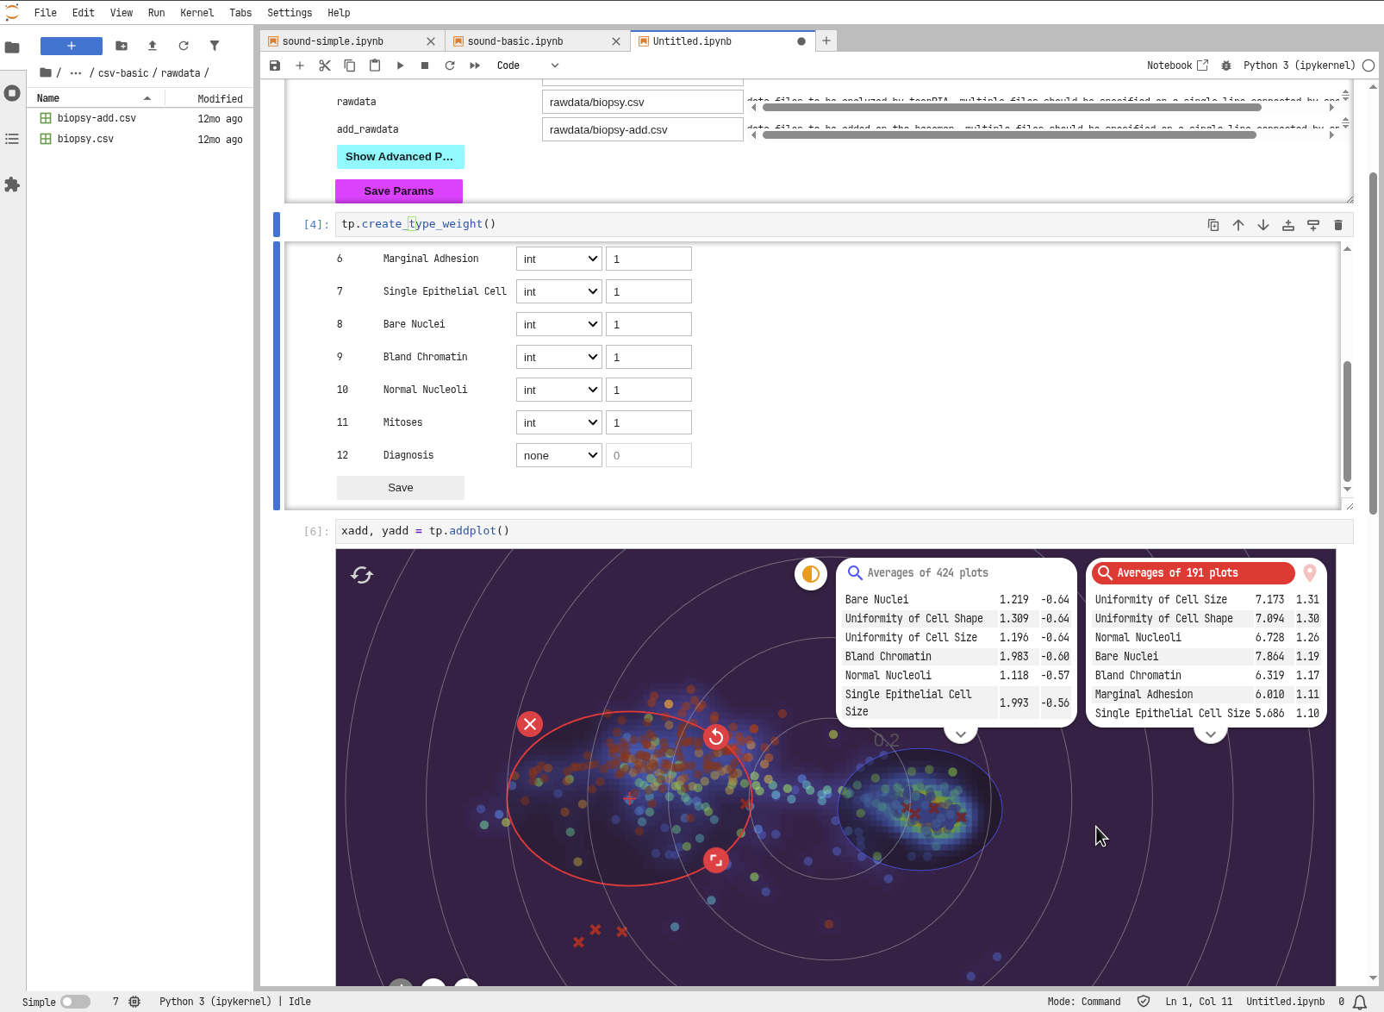The height and width of the screenshot is (1012, 1384).
Task: Click the rotate handle on the red ellipse
Action: click(716, 737)
